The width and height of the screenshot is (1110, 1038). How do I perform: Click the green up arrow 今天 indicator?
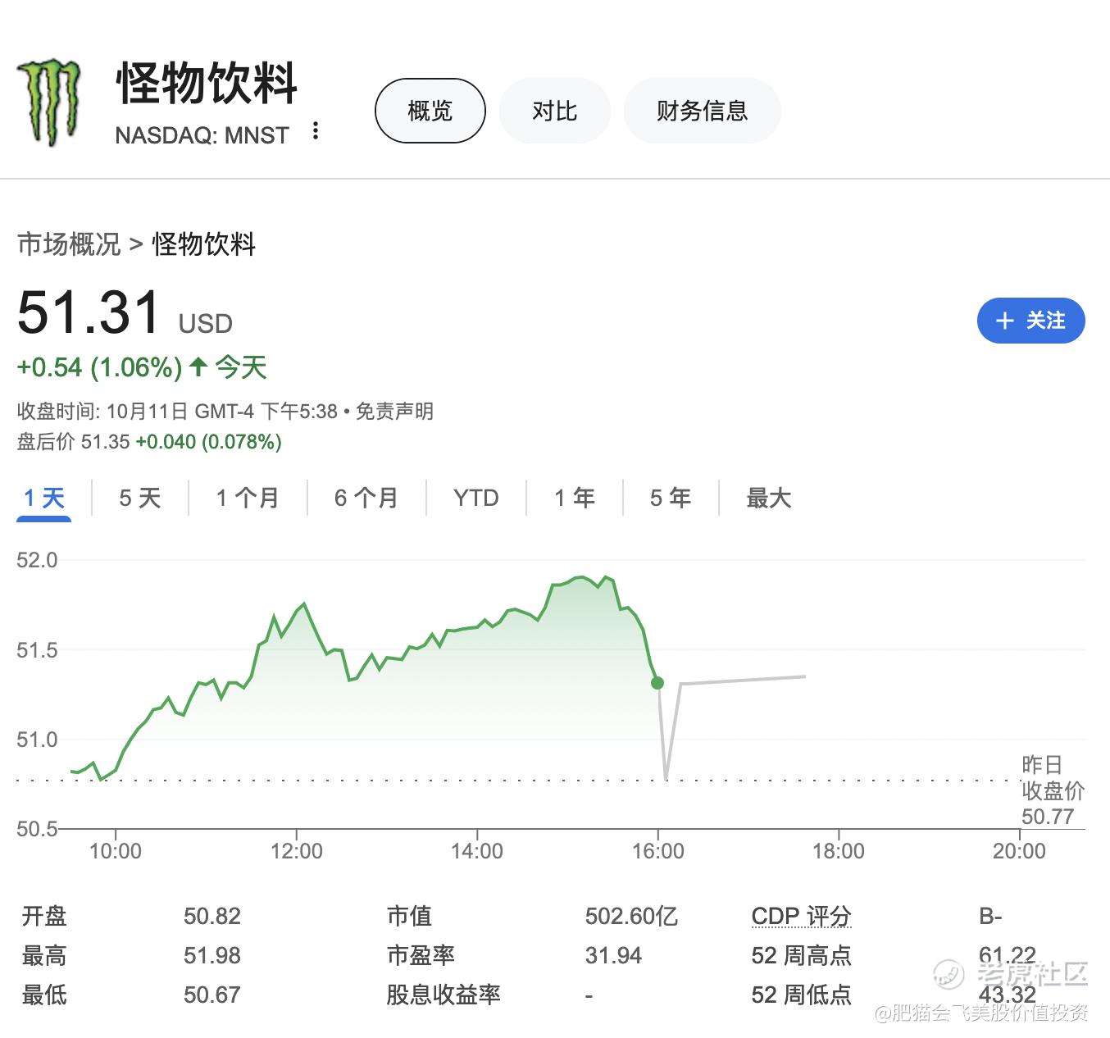(x=228, y=367)
